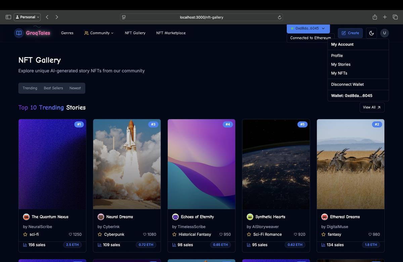This screenshot has width=403, height=262.
Task: Switch the filter to Newest
Action: click(75, 88)
